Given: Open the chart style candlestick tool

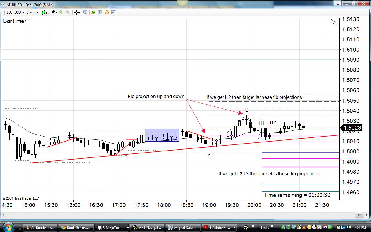Looking at the screenshot, I should click(x=44, y=12).
